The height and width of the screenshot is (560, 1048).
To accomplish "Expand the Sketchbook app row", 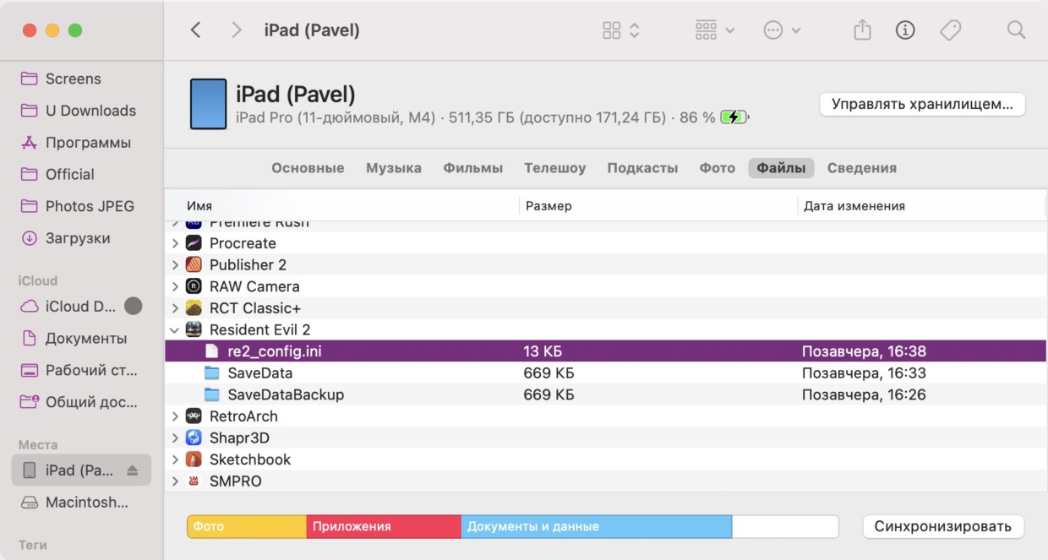I will 175,459.
